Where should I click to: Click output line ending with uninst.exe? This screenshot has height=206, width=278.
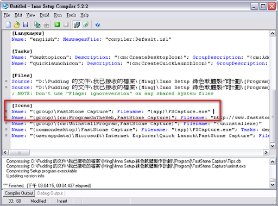(x=126, y=166)
